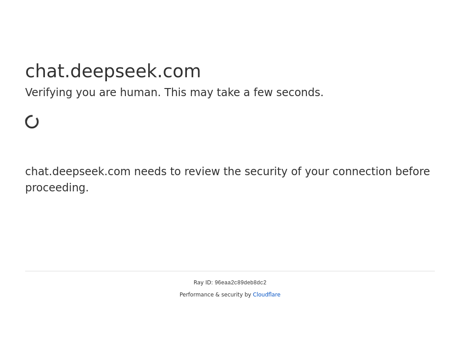Click the circular loading spinner icon

point(32,122)
